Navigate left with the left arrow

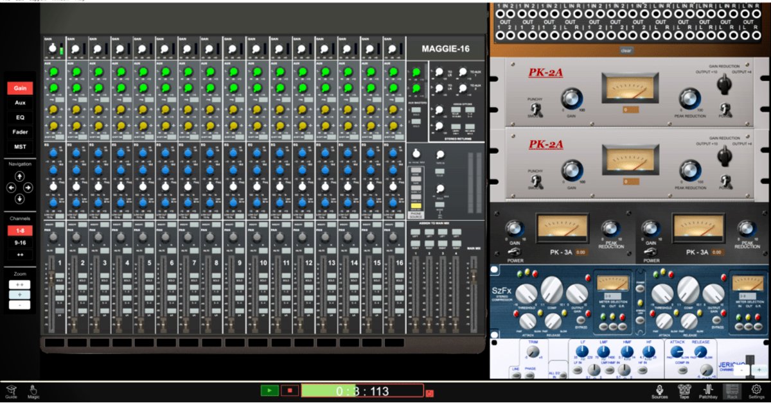[11, 188]
